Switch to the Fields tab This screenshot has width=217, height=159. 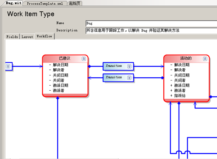pos(12,37)
